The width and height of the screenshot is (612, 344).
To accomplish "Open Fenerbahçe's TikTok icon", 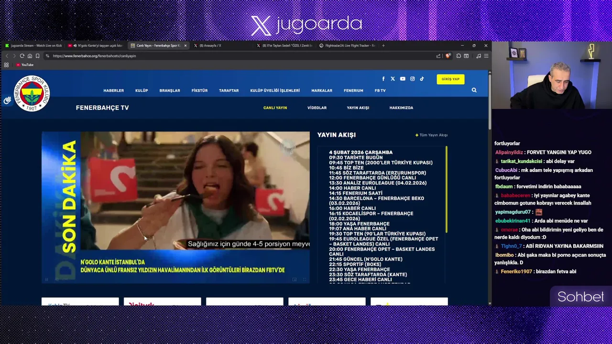I will click(422, 79).
